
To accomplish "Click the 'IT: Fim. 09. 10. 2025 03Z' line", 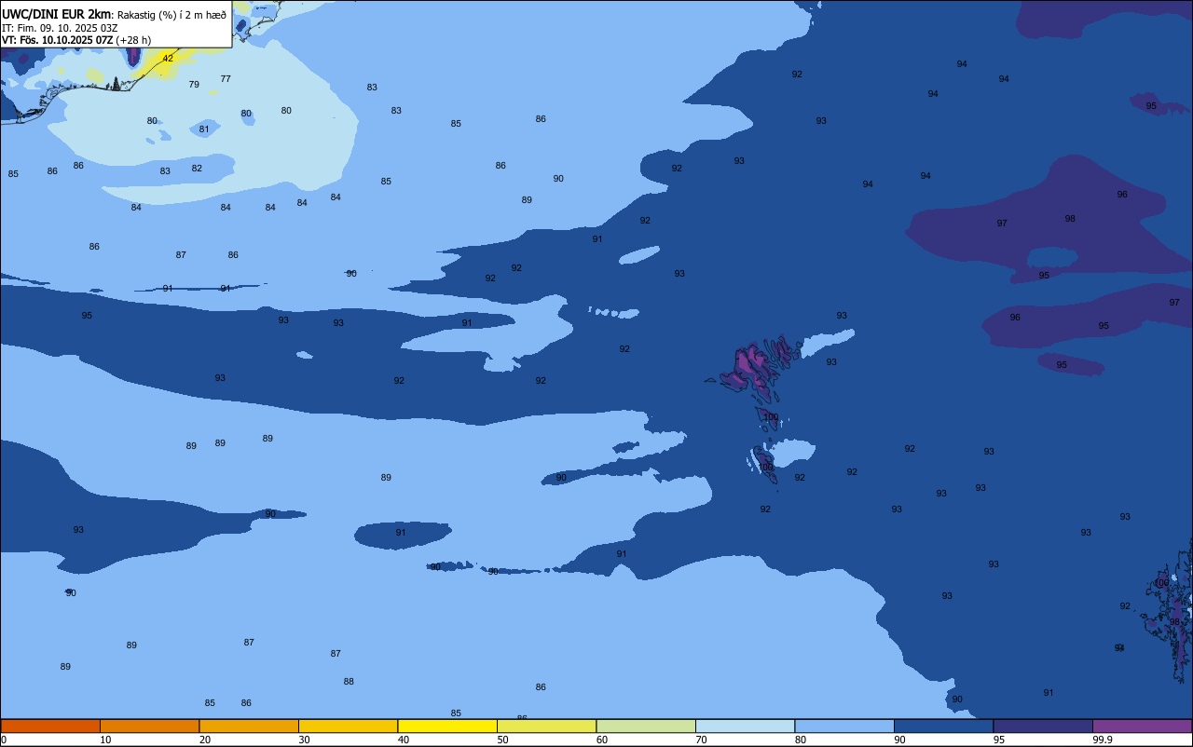I will click(60, 28).
